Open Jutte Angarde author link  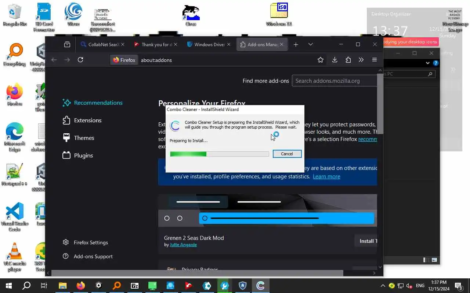tap(183, 245)
